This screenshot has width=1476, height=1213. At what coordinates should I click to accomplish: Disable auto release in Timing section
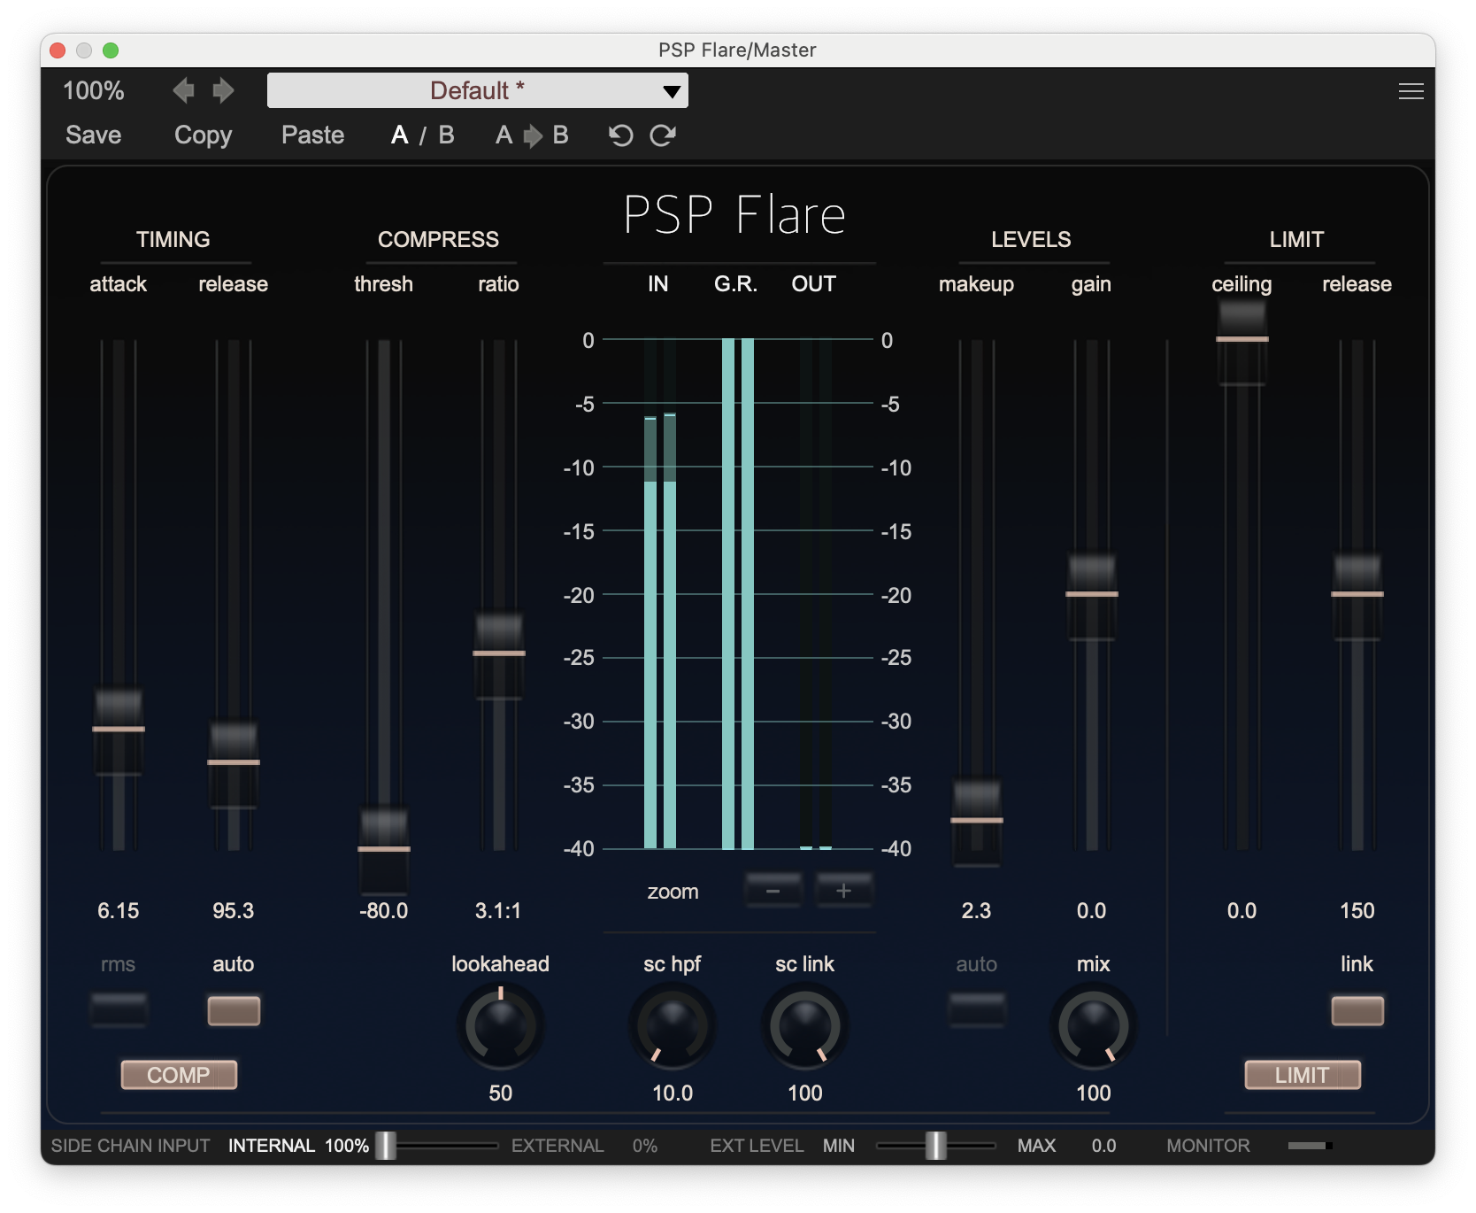tap(234, 1009)
